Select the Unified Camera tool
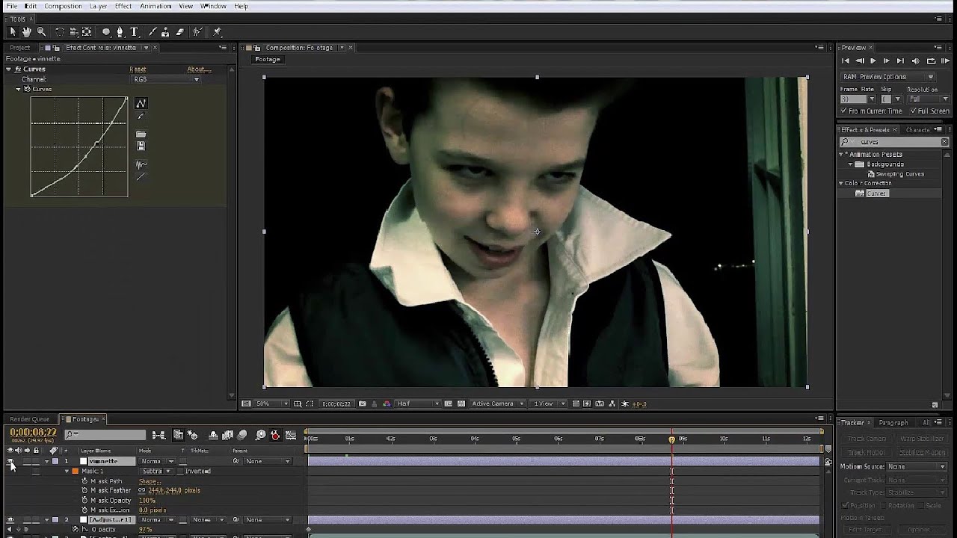The width and height of the screenshot is (957, 538). (73, 31)
